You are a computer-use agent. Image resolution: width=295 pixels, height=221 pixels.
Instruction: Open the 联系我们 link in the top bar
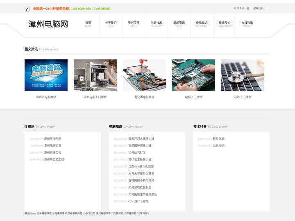point(258,8)
